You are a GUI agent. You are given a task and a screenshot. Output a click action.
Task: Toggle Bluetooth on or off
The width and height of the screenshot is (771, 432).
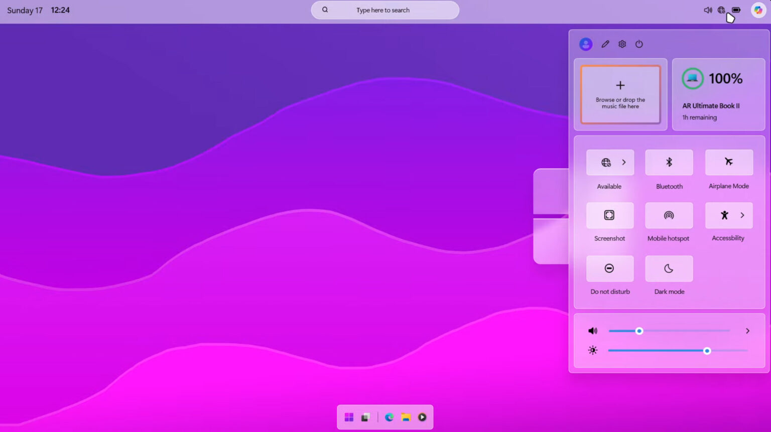tap(669, 162)
